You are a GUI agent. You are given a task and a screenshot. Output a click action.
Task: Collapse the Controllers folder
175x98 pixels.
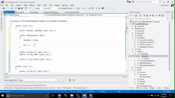pyautogui.click(x=133, y=38)
